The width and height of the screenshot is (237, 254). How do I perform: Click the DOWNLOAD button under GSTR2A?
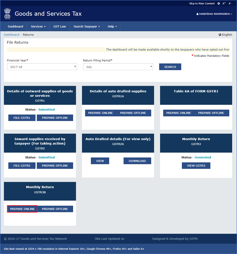point(137,161)
